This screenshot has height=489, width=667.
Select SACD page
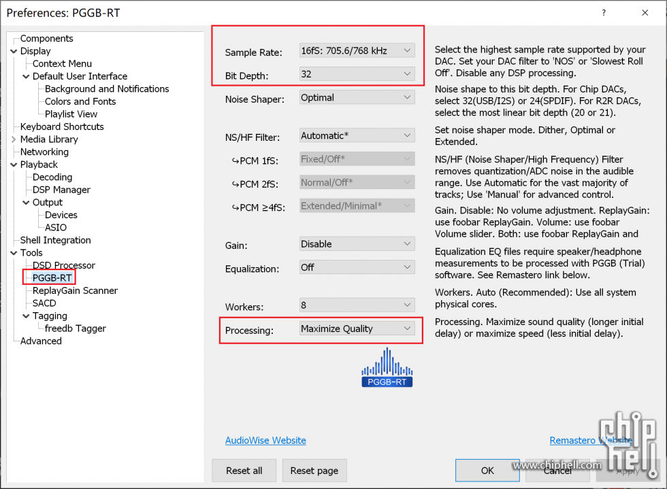[44, 303]
